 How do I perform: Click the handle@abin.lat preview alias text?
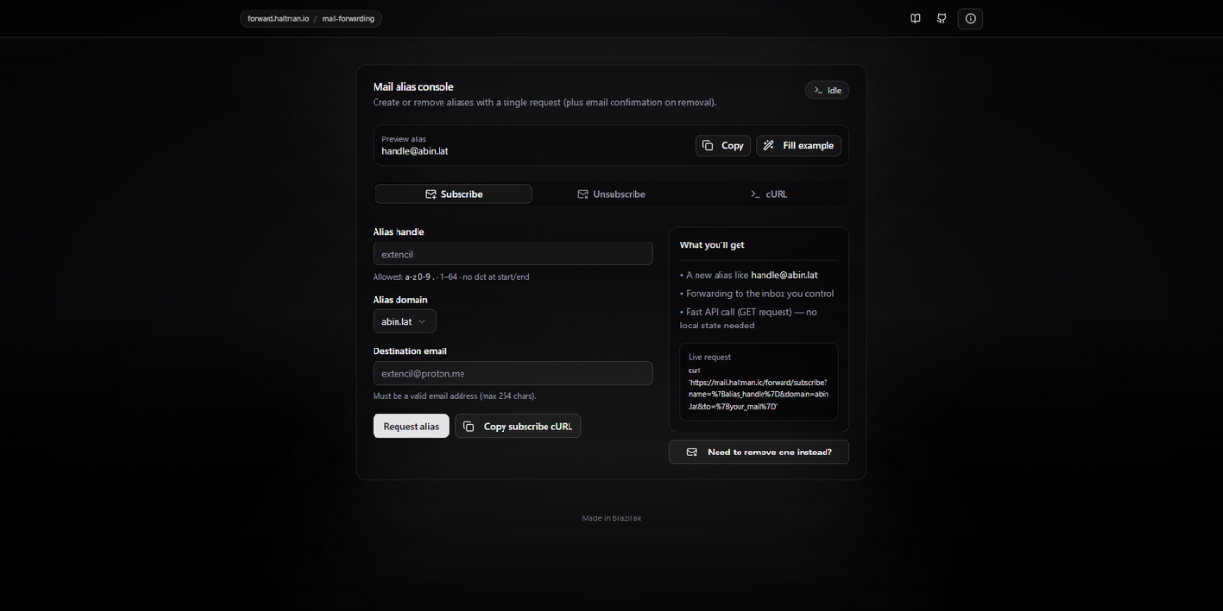point(415,151)
